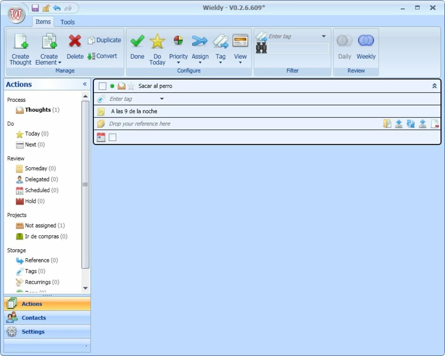Click the calendar icon below reference row

coord(101,137)
